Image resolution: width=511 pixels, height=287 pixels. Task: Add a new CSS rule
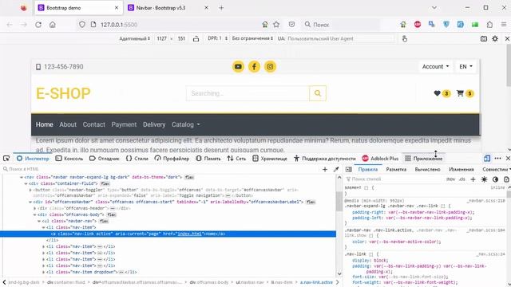pyautogui.click(x=473, y=179)
